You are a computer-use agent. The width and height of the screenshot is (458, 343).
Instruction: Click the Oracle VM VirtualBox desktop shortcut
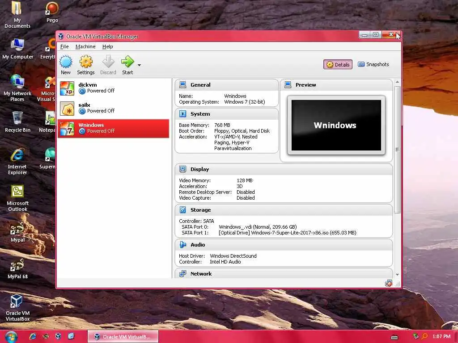point(17,308)
